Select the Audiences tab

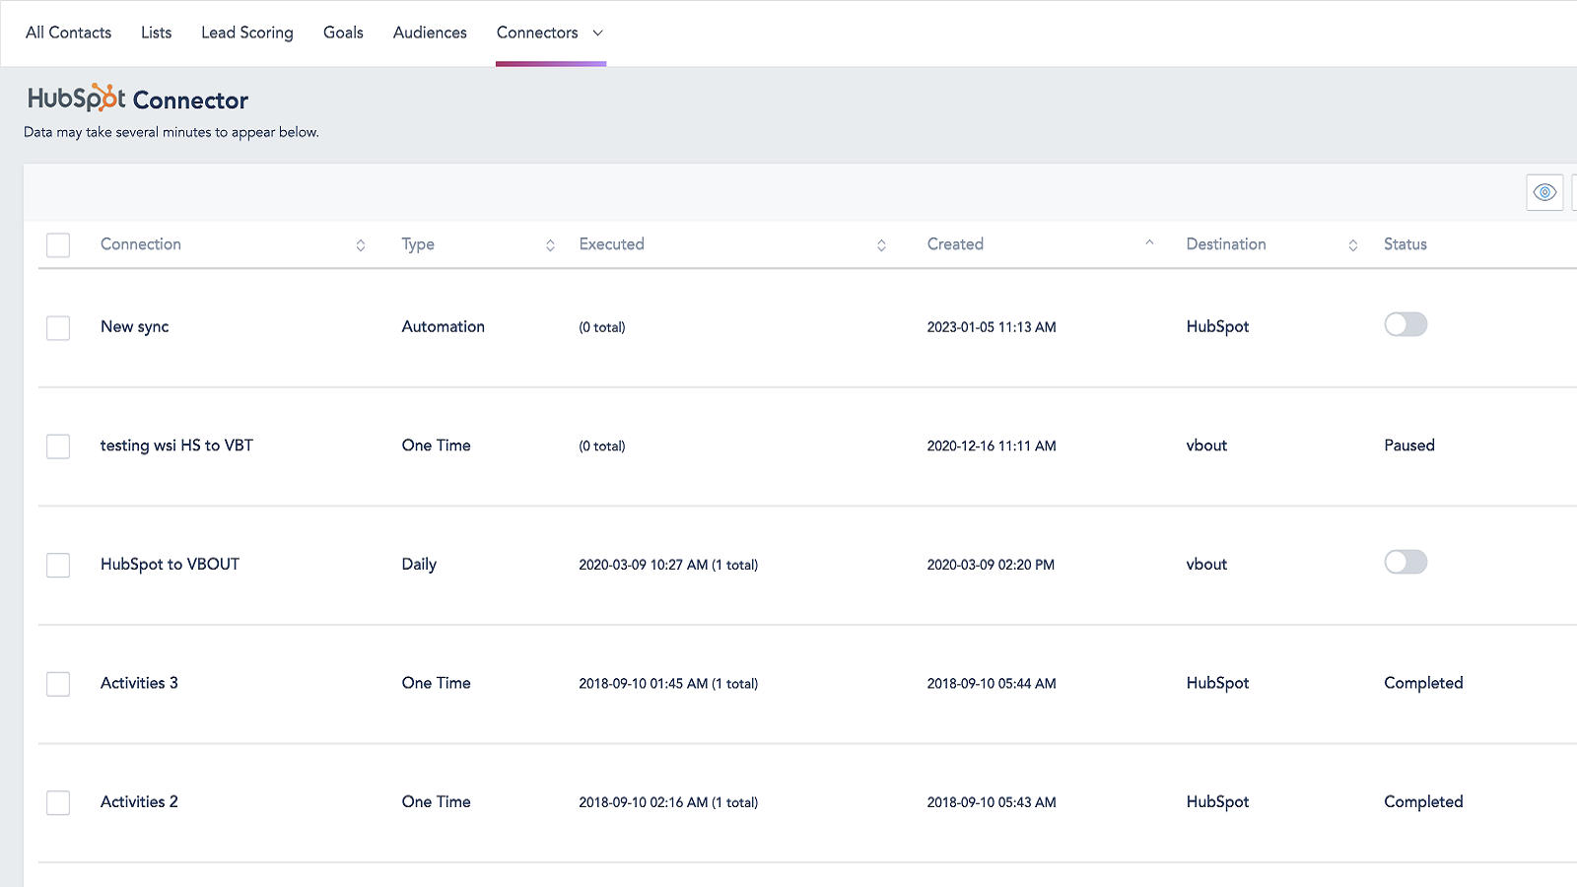click(x=430, y=33)
